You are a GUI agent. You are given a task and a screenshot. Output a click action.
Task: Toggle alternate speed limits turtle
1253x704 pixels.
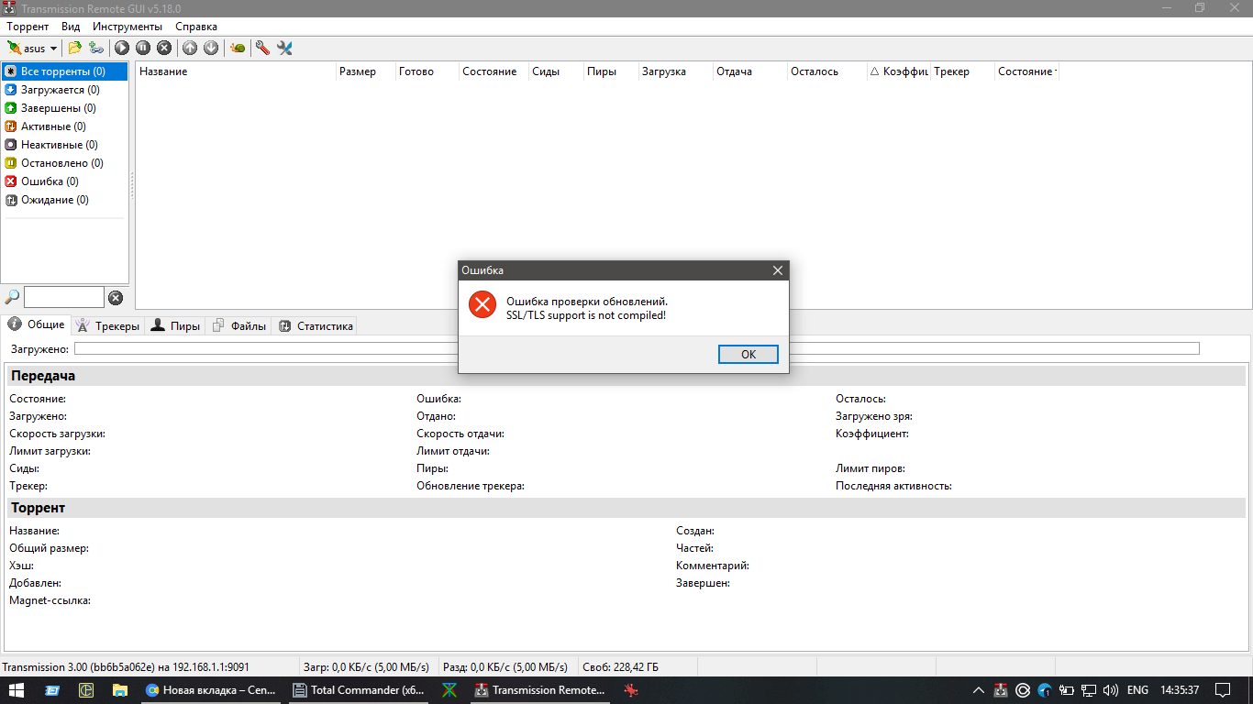pos(237,48)
